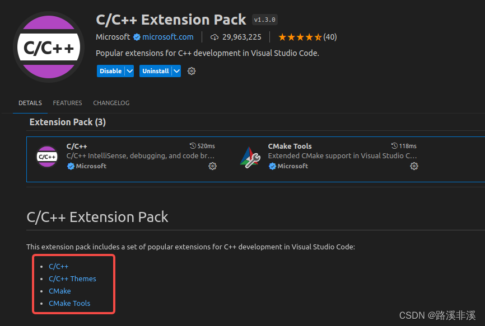485x326 pixels.
Task: Expand the Uninstall button dropdown arrow
Action: coord(176,71)
